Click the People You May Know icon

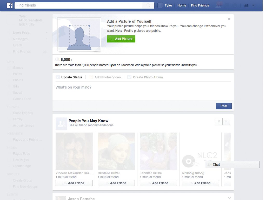click(x=61, y=124)
